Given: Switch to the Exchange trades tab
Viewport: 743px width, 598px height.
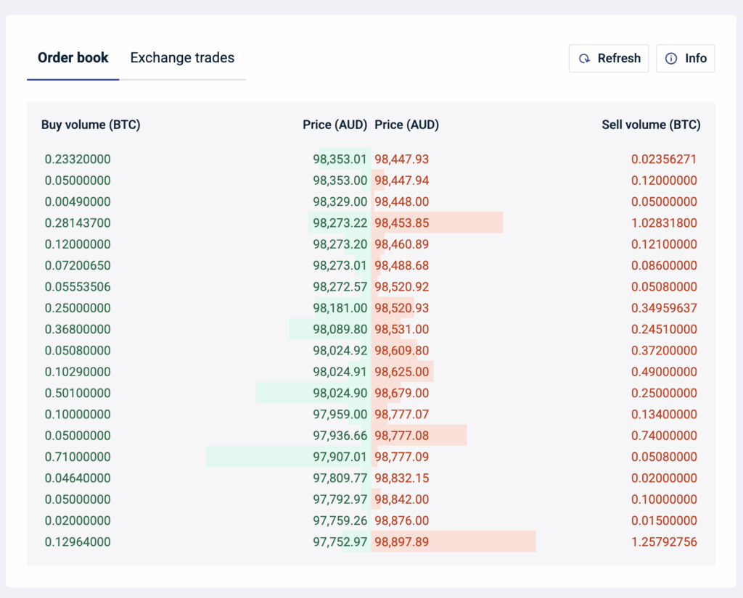Looking at the screenshot, I should pos(182,57).
